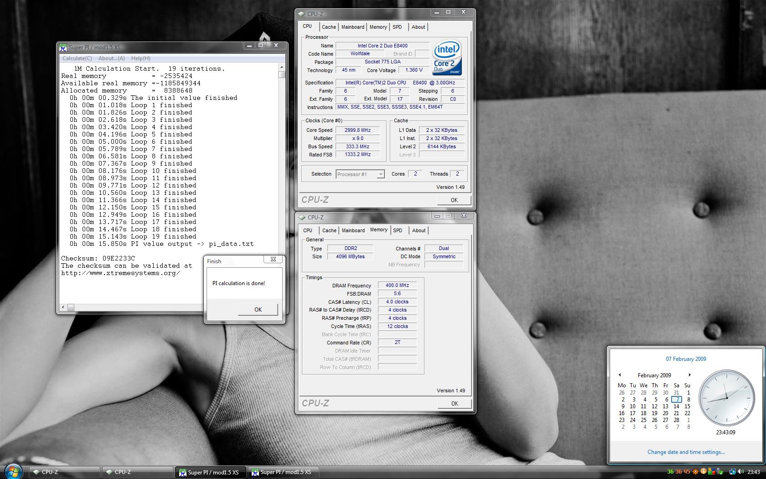Click the DC Mode value Symmetric
The image size is (766, 479).
pos(444,256)
